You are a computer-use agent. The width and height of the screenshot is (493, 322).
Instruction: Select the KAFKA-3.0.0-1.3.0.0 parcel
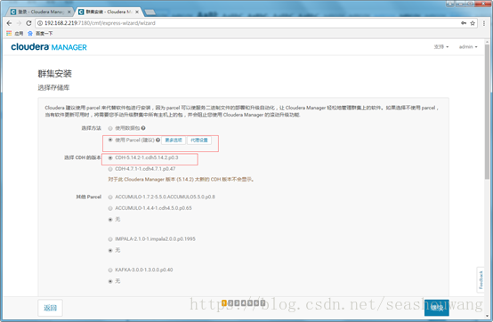[x=110, y=270]
